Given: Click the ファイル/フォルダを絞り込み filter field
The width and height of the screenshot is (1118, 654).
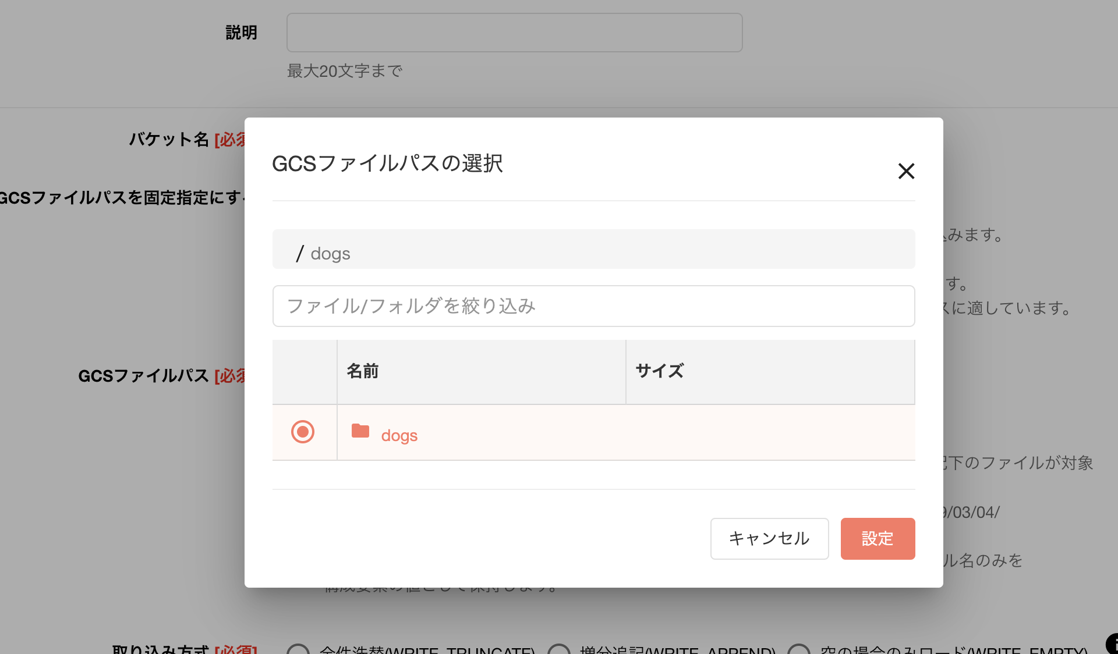Looking at the screenshot, I should tap(593, 306).
